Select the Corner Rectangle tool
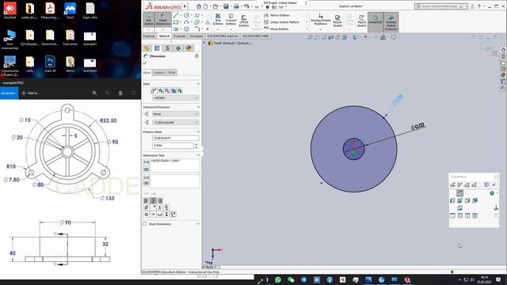The image size is (507, 285). point(176,22)
